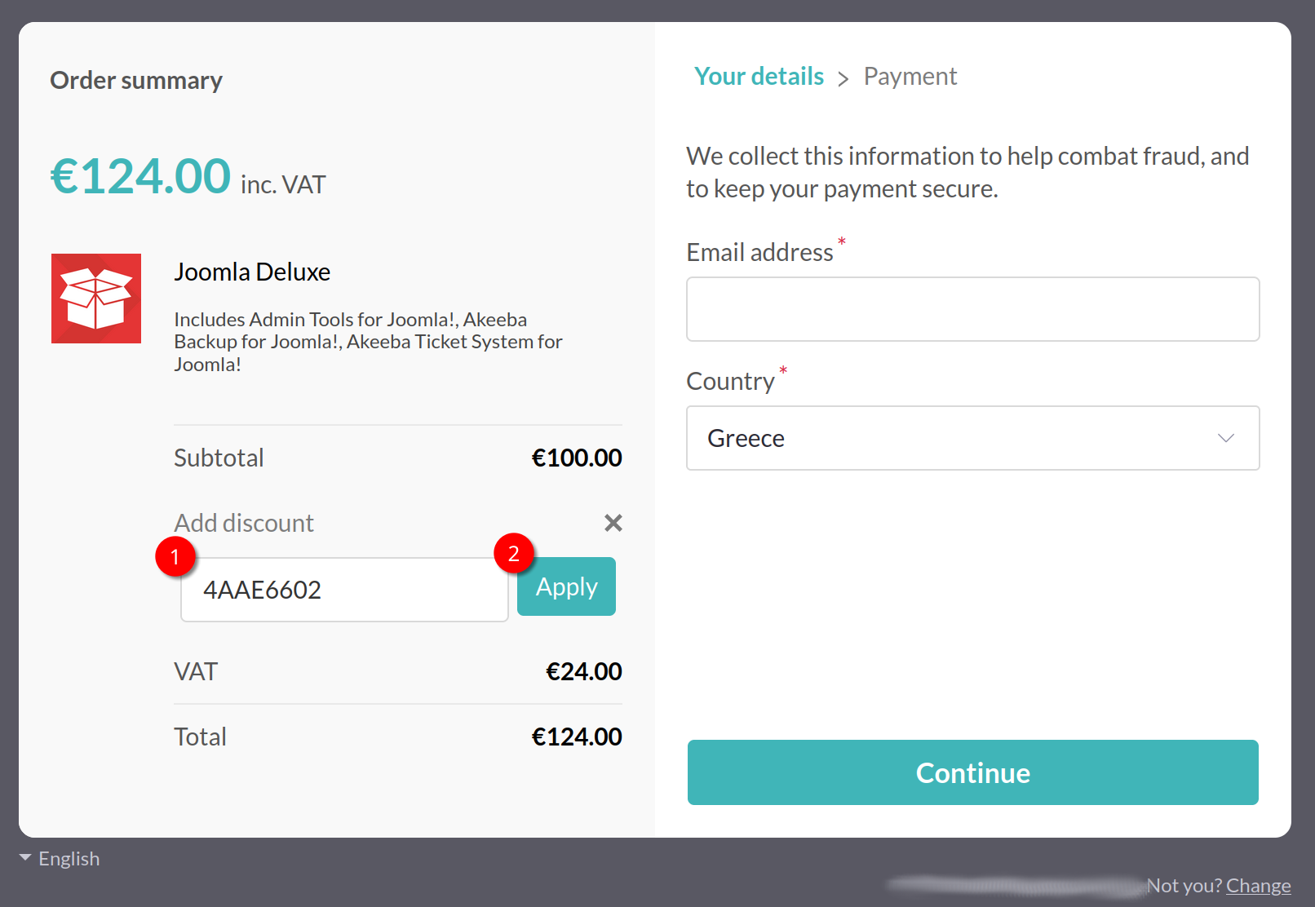This screenshot has height=907, width=1315.
Task: Click red annotation marker number 1
Action: point(175,556)
